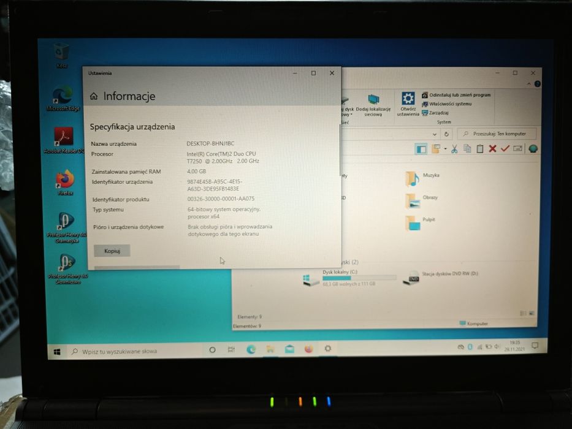The height and width of the screenshot is (429, 572).
Task: Open the dropdown arrow next to folder options
Action: 446,149
